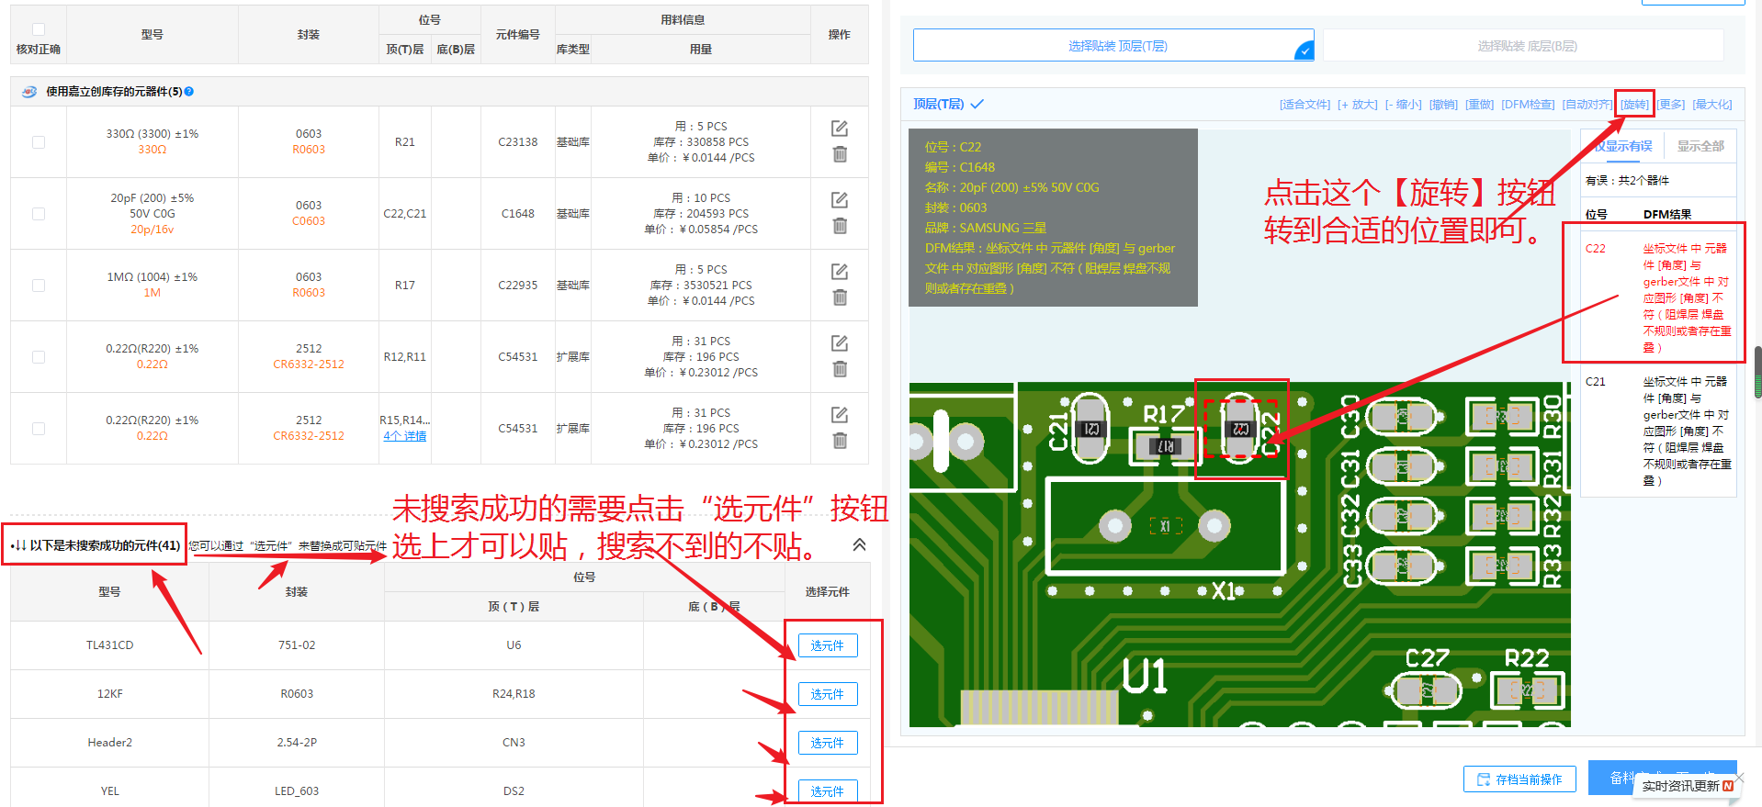Check the 330Ω R21 row checkbox
The image size is (1762, 807).
(39, 142)
